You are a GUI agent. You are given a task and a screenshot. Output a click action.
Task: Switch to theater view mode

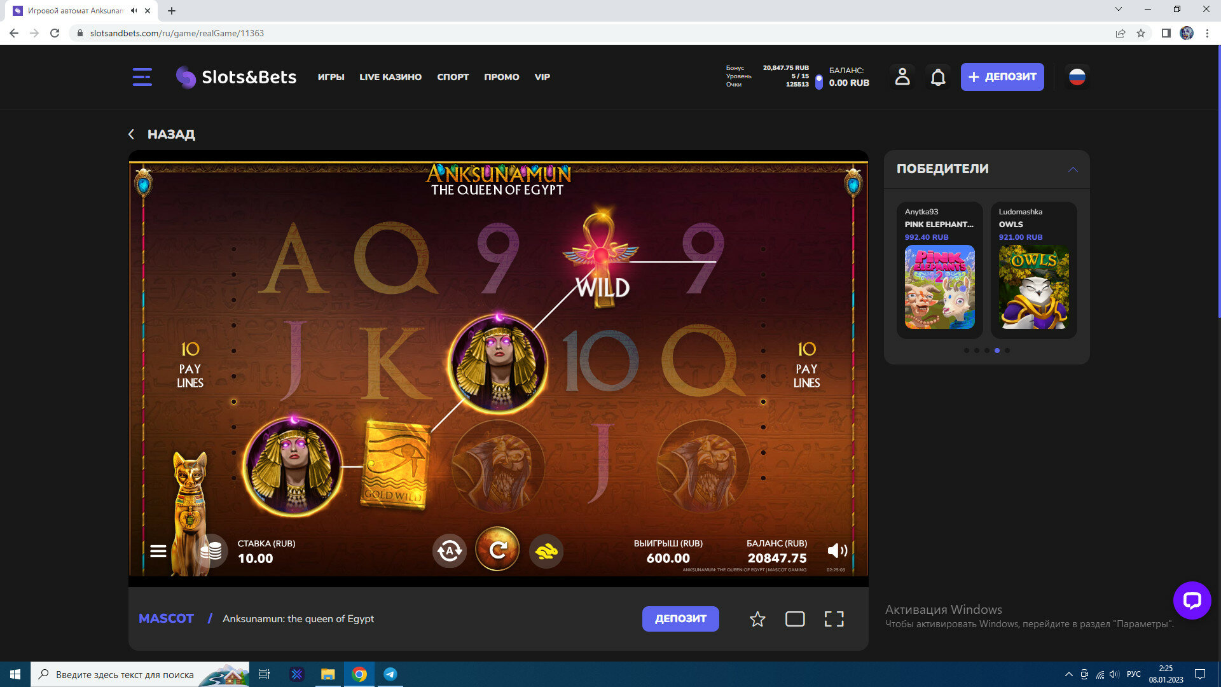click(795, 619)
